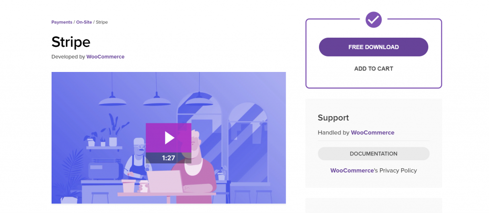Open the Payments breadcrumb link
The image size is (489, 213).
pyautogui.click(x=62, y=22)
